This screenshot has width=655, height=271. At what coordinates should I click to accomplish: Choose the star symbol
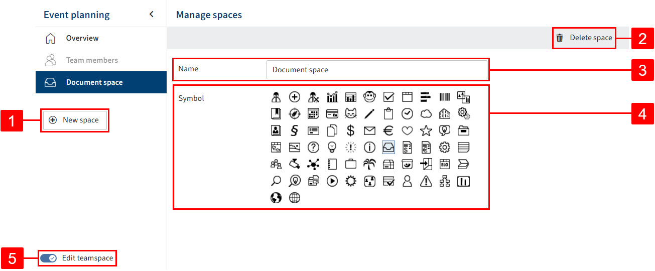pos(426,130)
